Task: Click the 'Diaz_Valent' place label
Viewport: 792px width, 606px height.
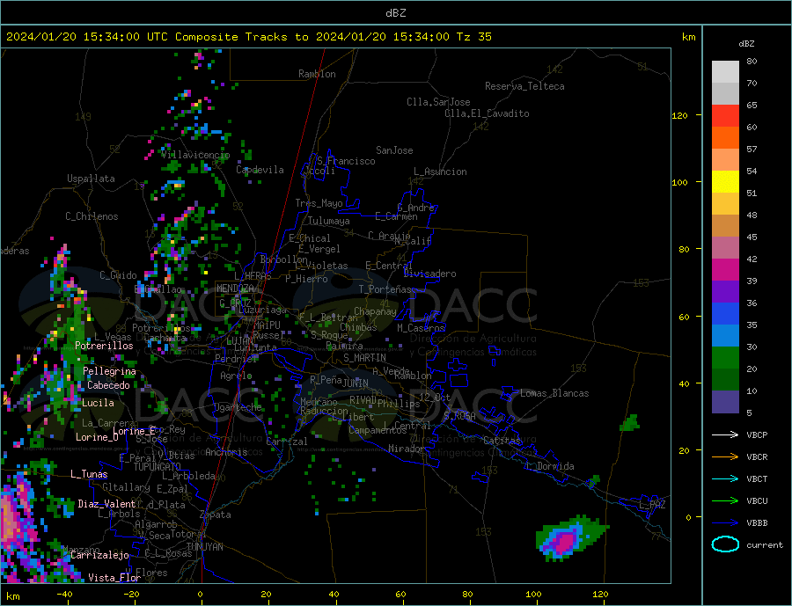Action: 106,504
